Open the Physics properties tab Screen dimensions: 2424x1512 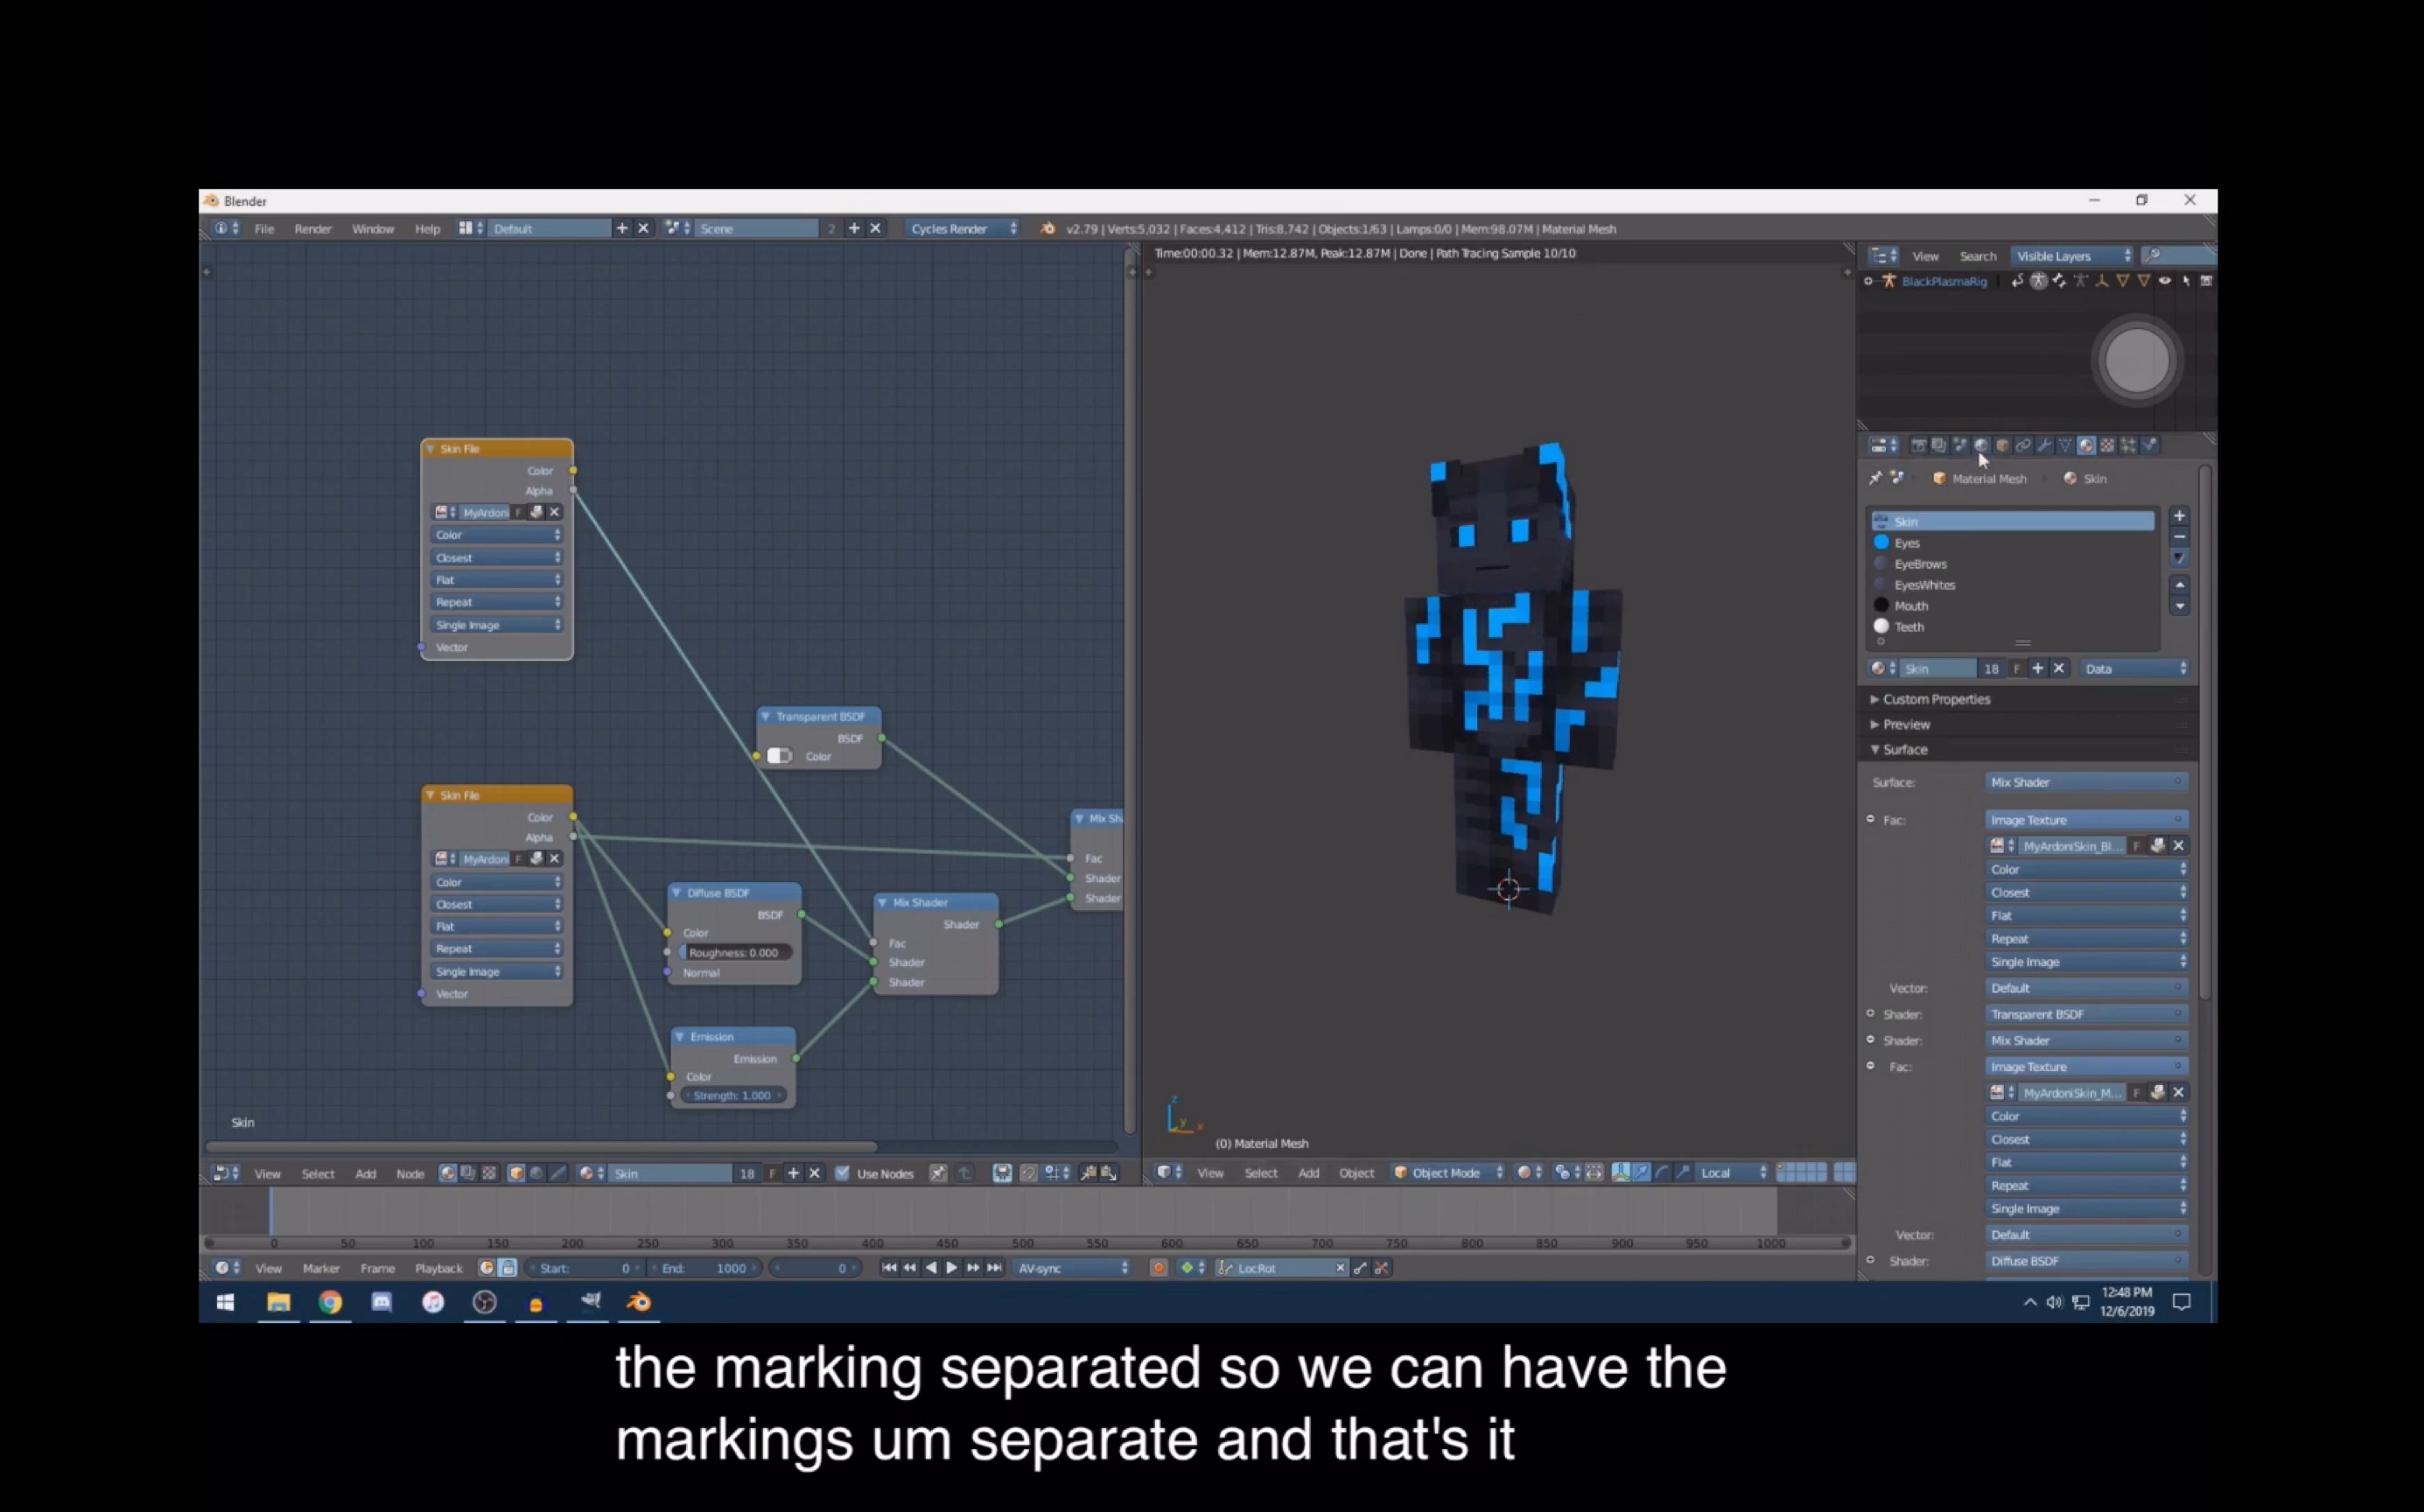pyautogui.click(x=2150, y=445)
